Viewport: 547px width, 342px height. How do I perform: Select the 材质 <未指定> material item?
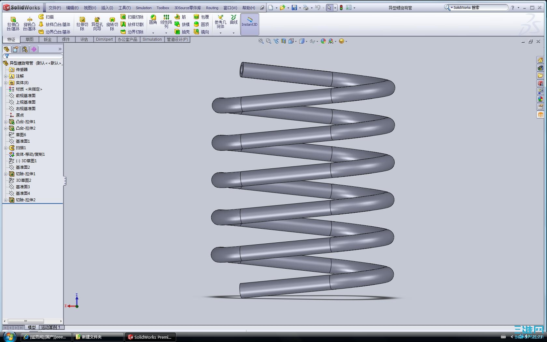point(26,89)
